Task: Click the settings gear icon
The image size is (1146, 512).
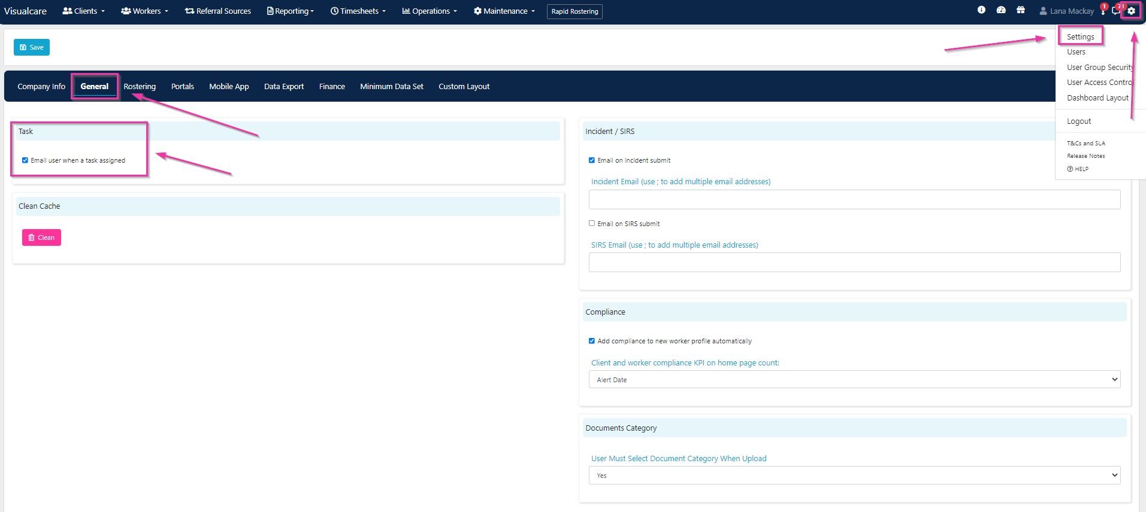Action: coord(1131,11)
